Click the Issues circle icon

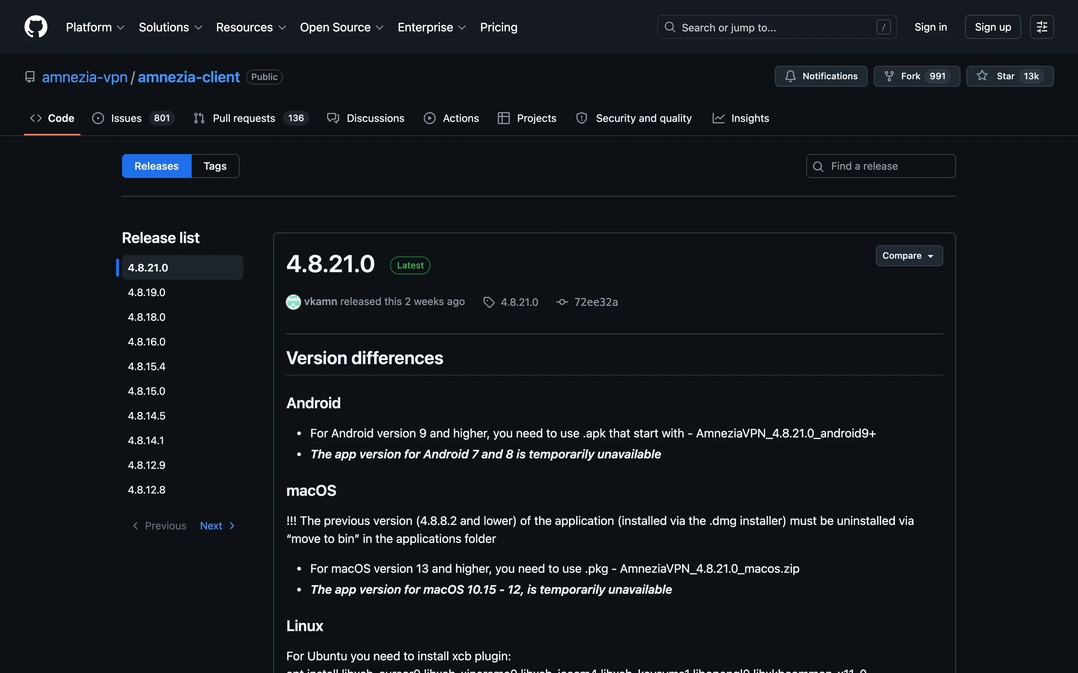point(98,118)
